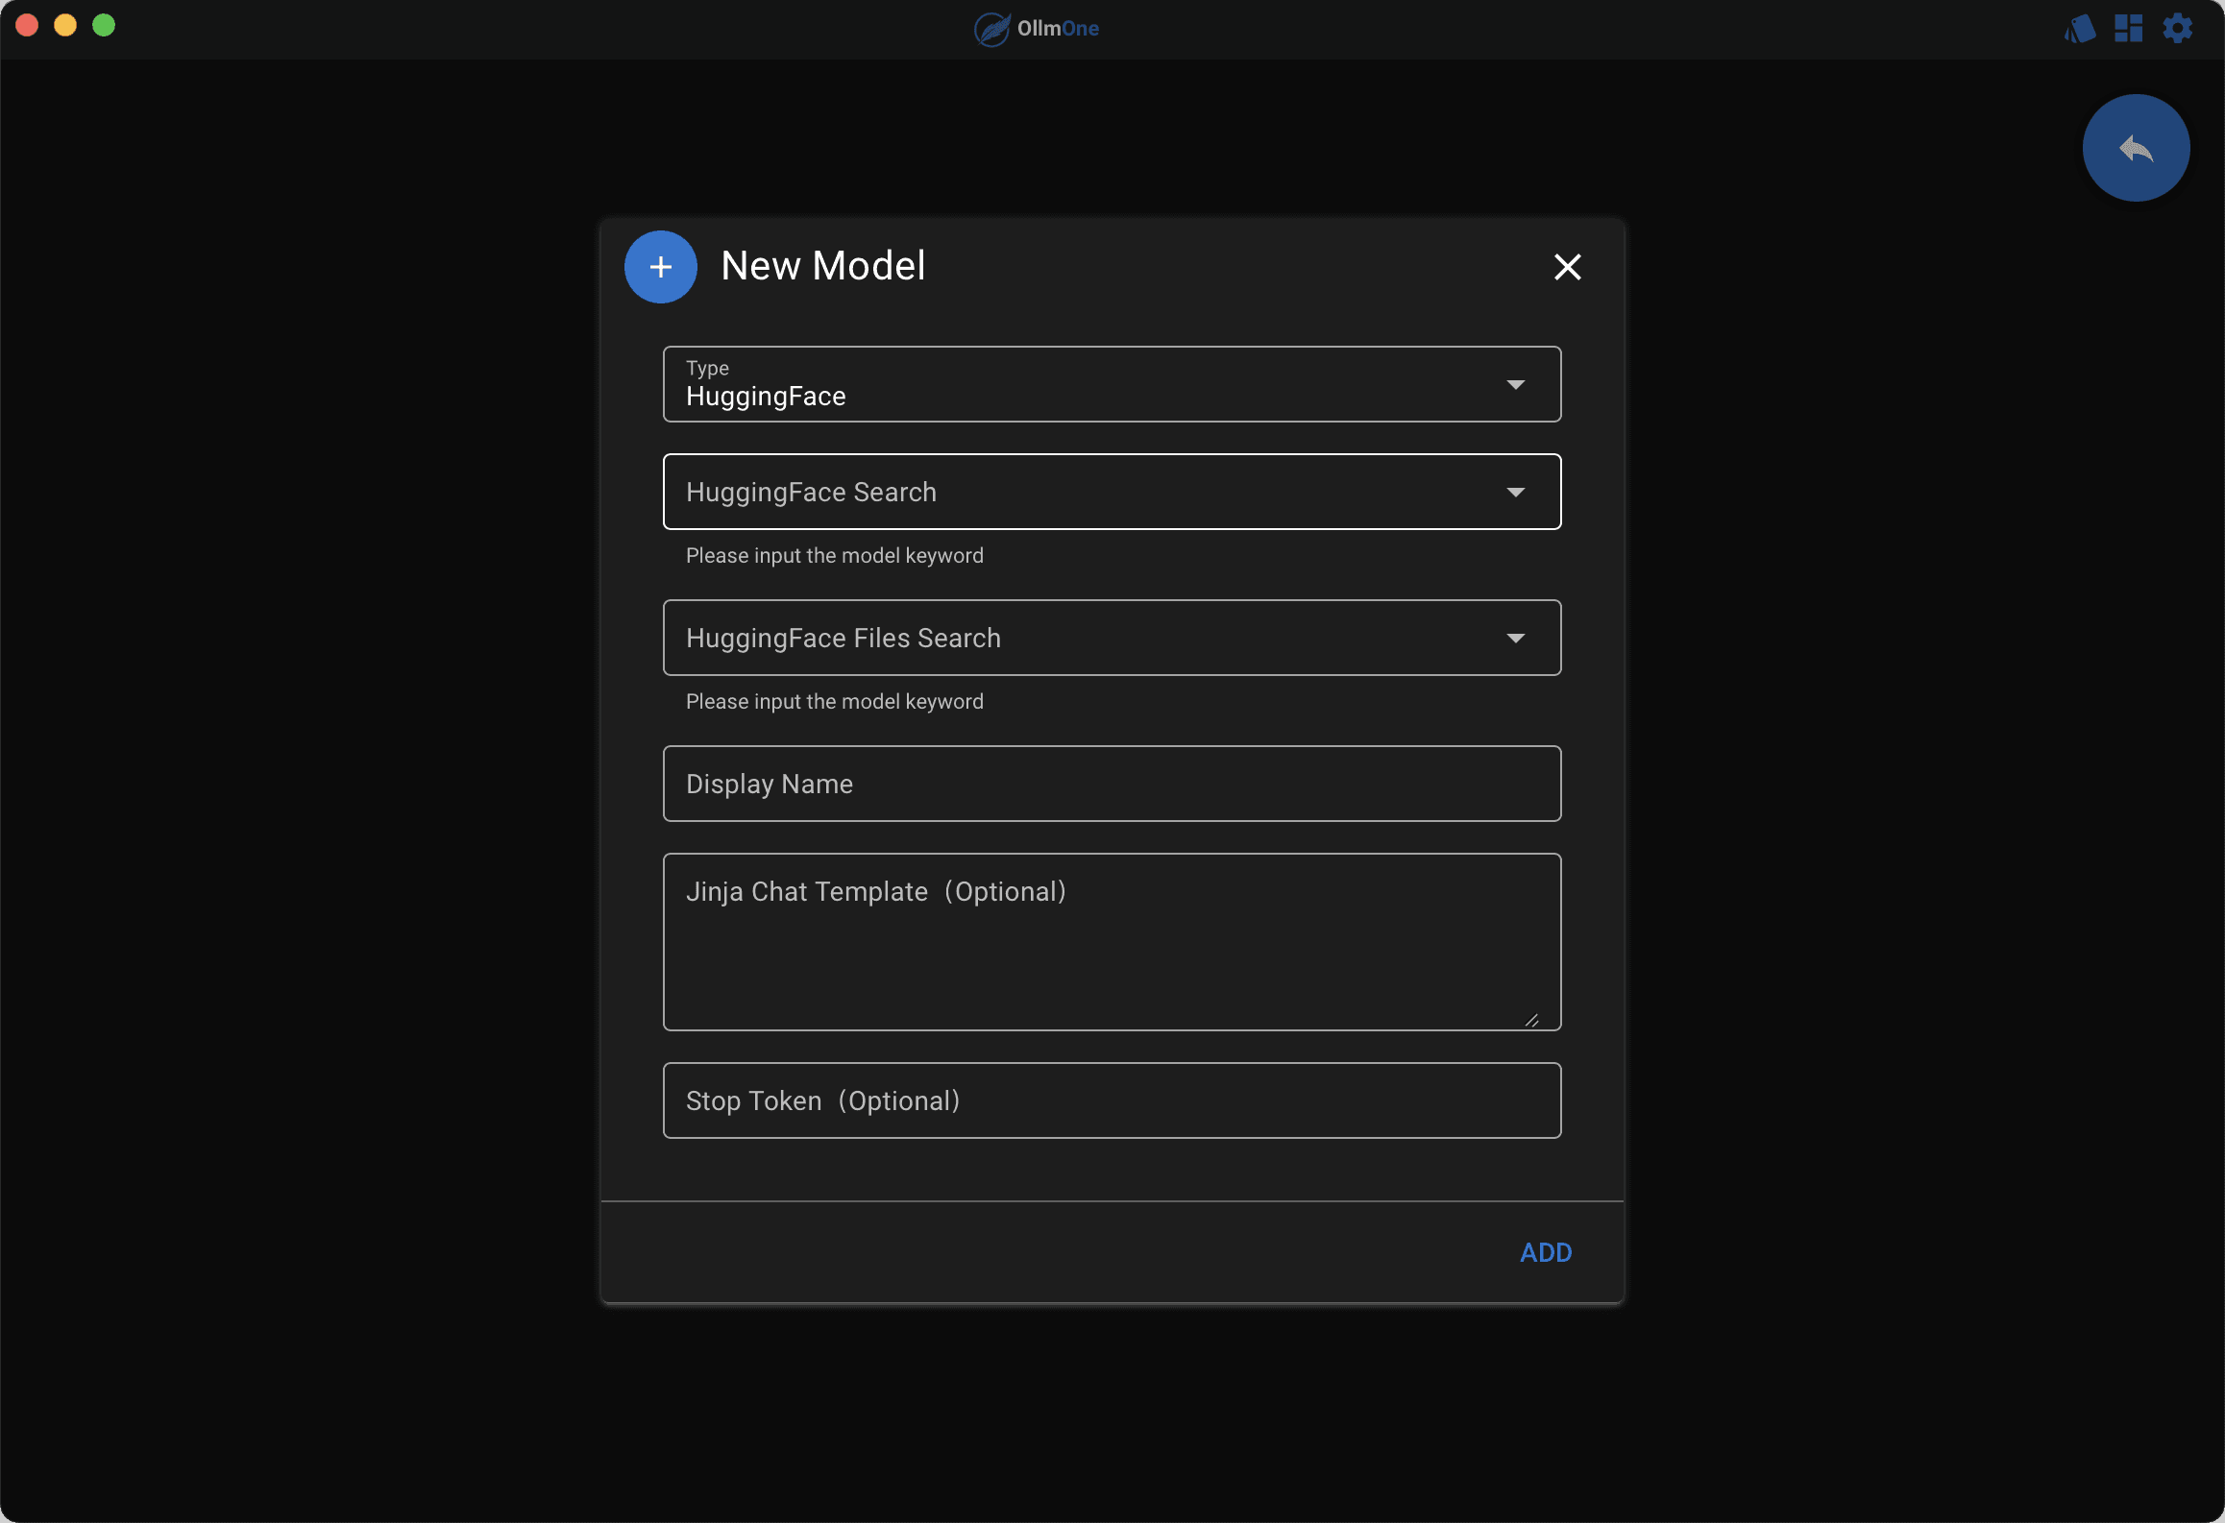Click the blue back arrow round button
The height and width of the screenshot is (1523, 2225).
click(x=2136, y=148)
